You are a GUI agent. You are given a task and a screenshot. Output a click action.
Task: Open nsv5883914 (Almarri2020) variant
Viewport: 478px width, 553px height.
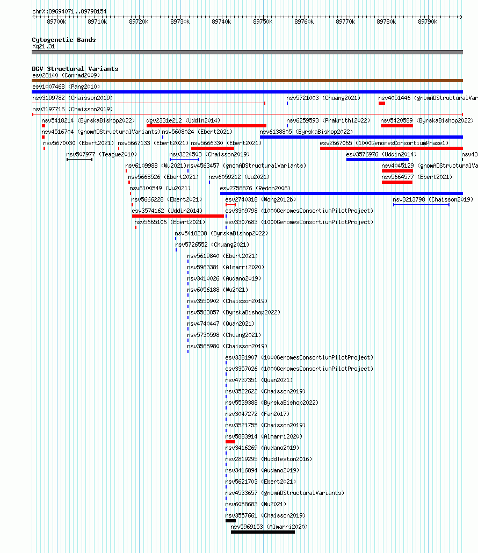(x=264, y=436)
